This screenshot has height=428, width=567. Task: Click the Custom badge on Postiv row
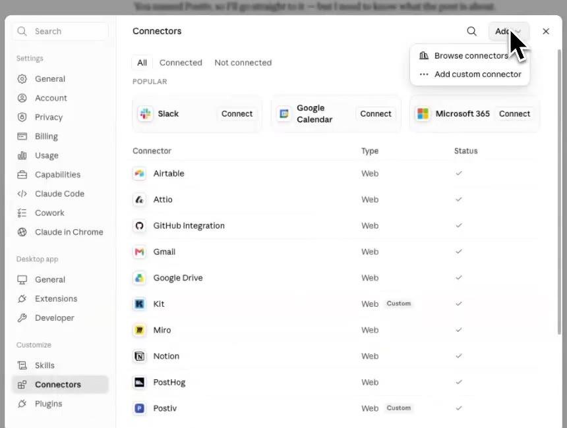pyautogui.click(x=398, y=408)
